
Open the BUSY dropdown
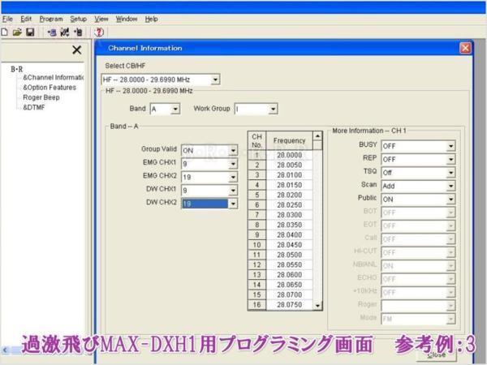coord(450,146)
